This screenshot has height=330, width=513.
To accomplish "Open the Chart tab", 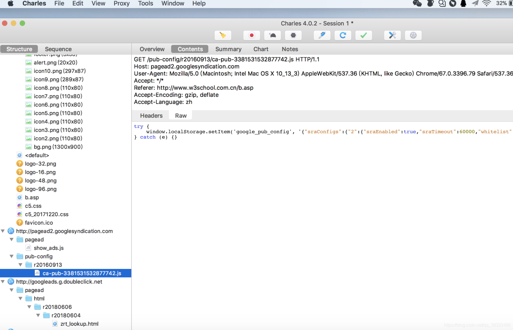I will click(261, 49).
